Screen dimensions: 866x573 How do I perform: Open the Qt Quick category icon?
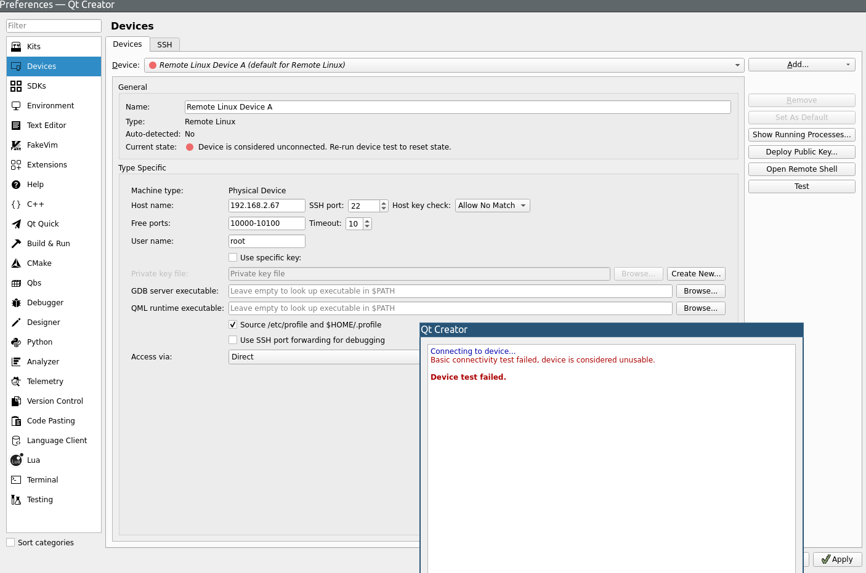16,224
